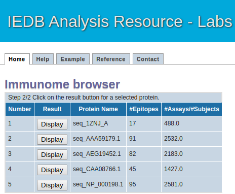Select assays value 2532.0
This screenshot has width=235, height=194.
point(173,139)
